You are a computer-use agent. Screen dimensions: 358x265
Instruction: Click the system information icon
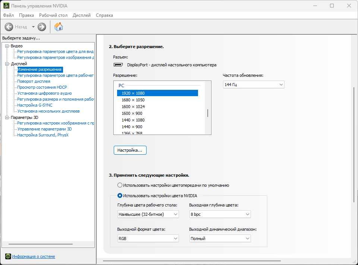tap(8, 256)
